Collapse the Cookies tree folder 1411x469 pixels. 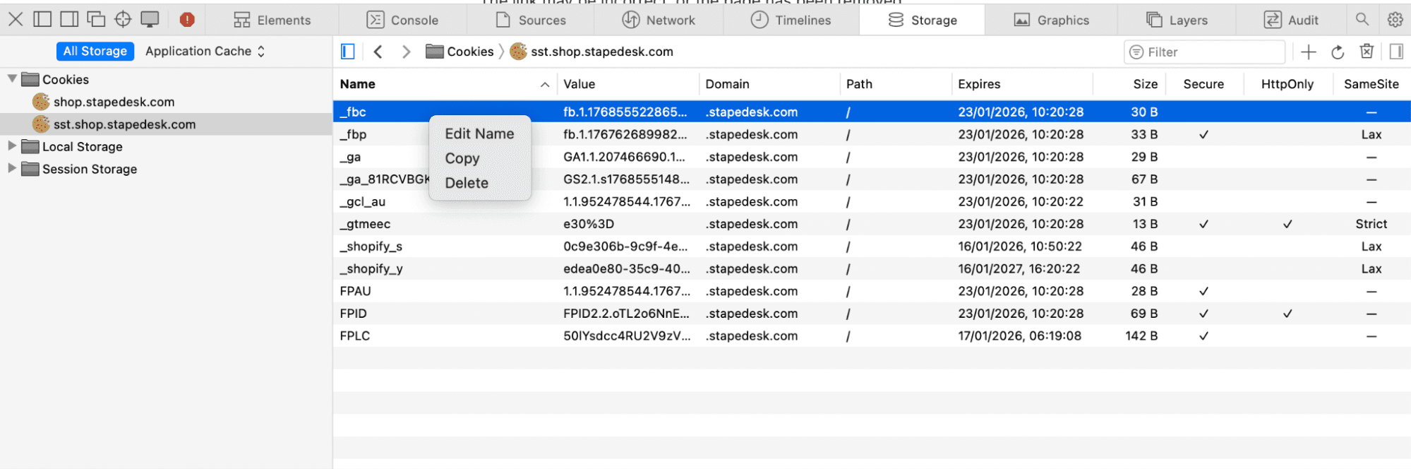click(12, 79)
